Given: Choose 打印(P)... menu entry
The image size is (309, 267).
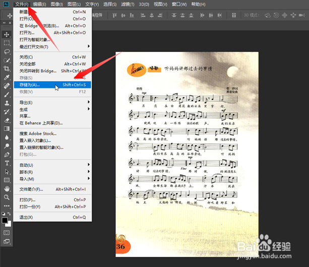Looking at the screenshot, I should point(52,200).
